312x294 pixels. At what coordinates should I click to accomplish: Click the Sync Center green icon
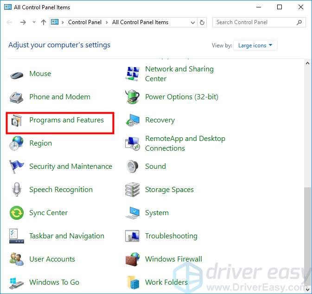[x=17, y=213]
